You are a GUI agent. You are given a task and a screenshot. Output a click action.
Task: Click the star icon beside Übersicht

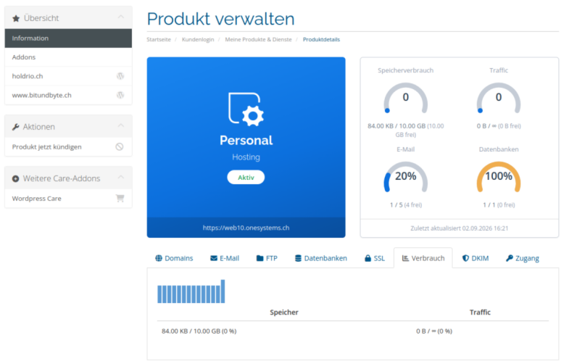(x=16, y=18)
